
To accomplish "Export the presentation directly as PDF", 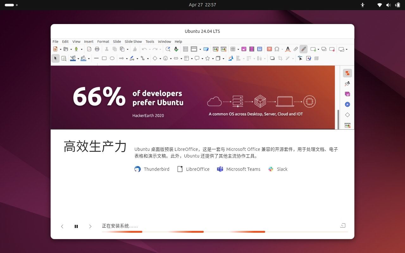I will tap(89, 49).
